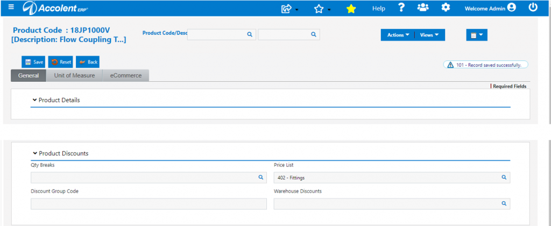The image size is (551, 226).
Task: Click the Reset button
Action: [x=61, y=62]
